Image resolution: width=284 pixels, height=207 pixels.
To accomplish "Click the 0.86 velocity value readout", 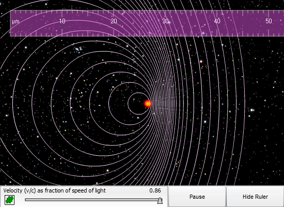I will pos(155,190).
